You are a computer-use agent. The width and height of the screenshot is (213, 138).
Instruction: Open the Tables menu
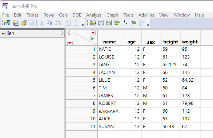pyautogui.click(x=32, y=15)
